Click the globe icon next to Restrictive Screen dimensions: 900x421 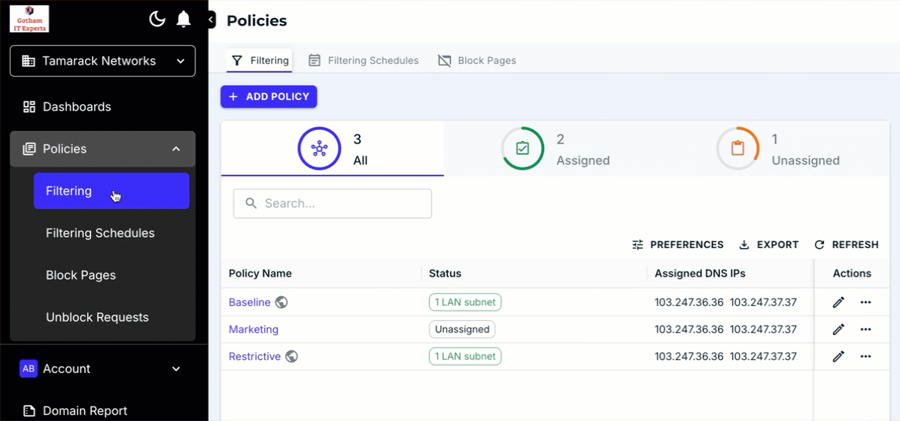tap(291, 356)
